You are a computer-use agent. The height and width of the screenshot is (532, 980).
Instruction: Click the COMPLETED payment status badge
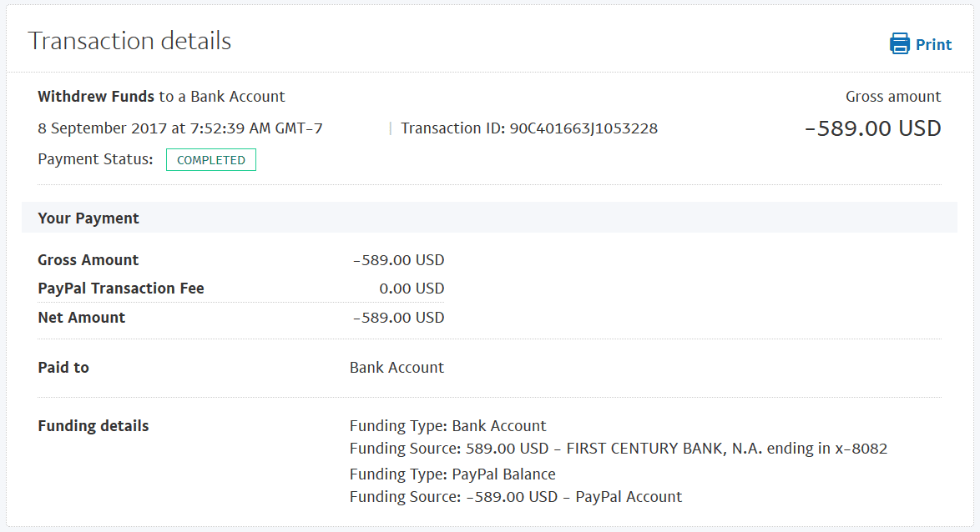point(211,160)
